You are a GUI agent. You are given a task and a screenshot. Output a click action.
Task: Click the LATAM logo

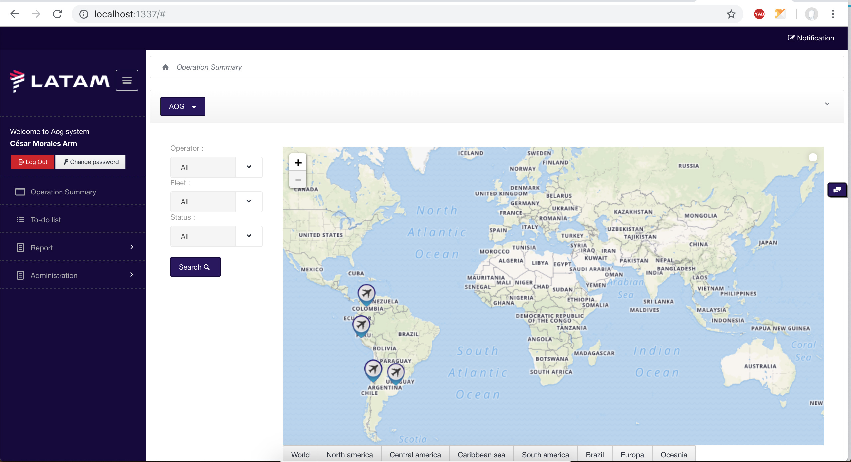(60, 81)
